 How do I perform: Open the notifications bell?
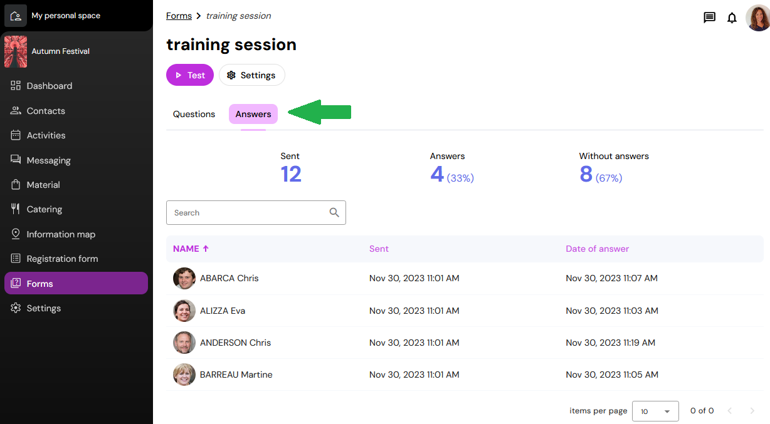click(732, 18)
